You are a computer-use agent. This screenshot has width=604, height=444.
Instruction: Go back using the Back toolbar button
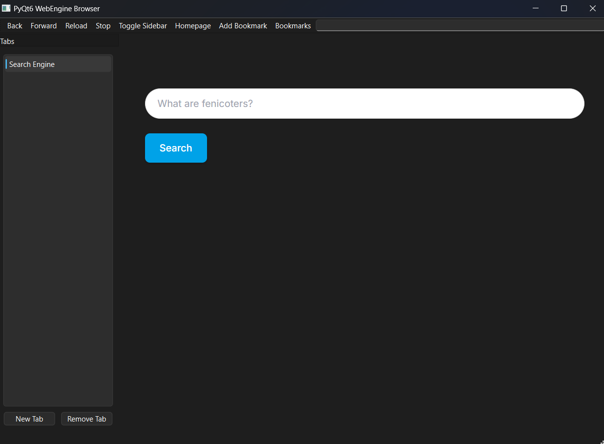(15, 26)
